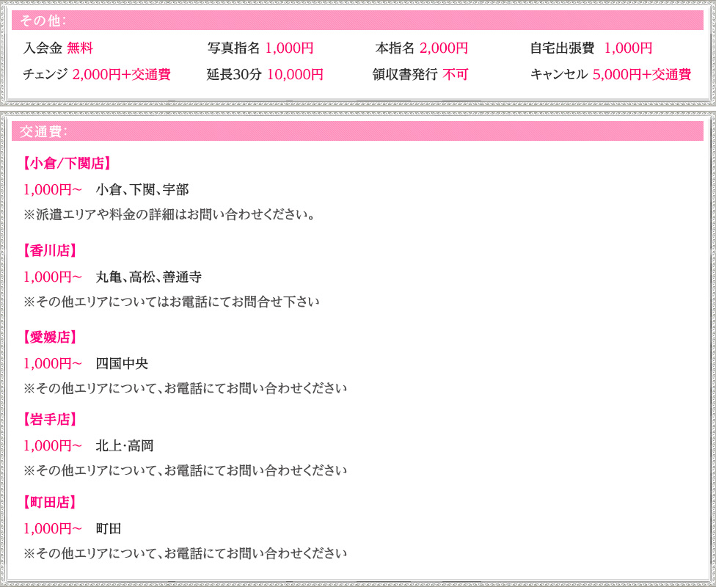Click the キャンセル 5,000円+交通費 item
Image resolution: width=716 pixels, height=587 pixels.
coord(610,75)
